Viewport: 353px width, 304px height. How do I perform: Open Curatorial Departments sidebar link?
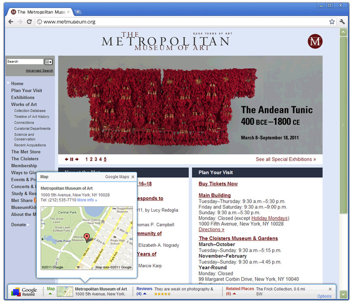click(x=32, y=128)
